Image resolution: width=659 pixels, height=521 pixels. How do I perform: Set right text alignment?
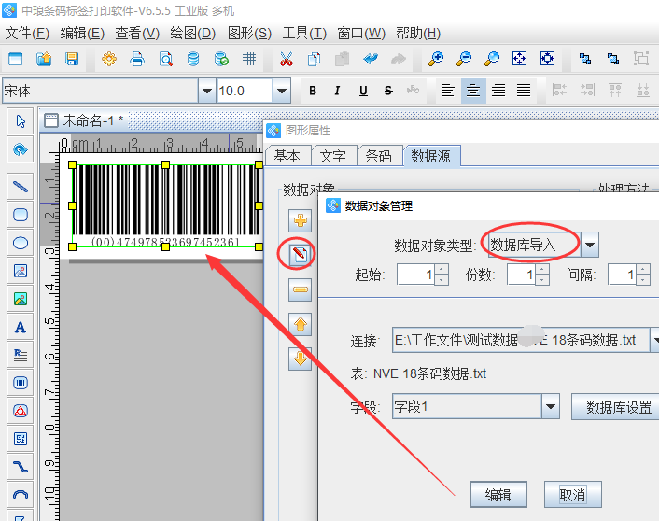pos(498,90)
